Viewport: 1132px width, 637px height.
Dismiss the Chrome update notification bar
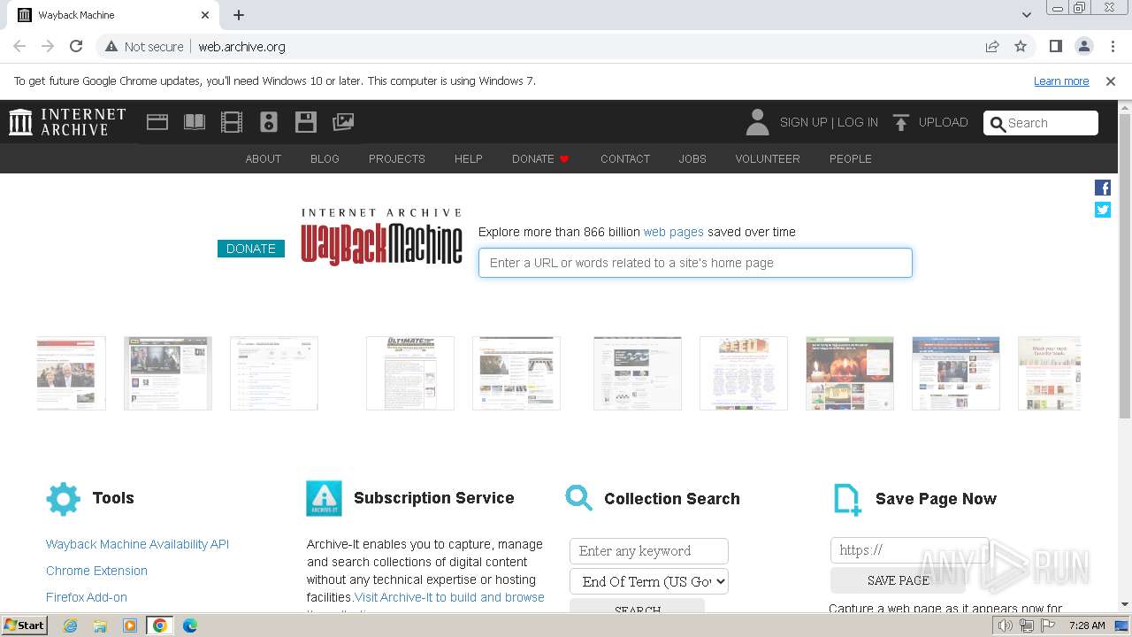coord(1111,81)
